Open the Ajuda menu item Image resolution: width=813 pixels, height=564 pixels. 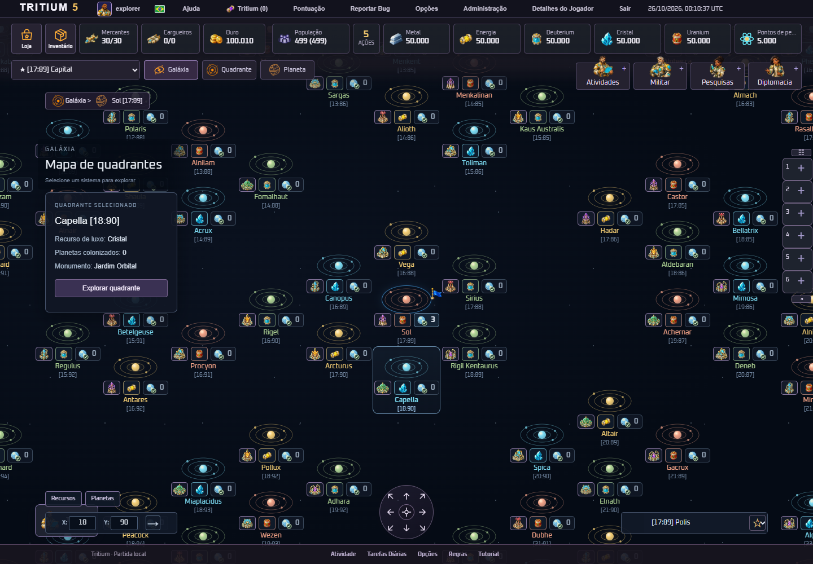click(x=191, y=8)
